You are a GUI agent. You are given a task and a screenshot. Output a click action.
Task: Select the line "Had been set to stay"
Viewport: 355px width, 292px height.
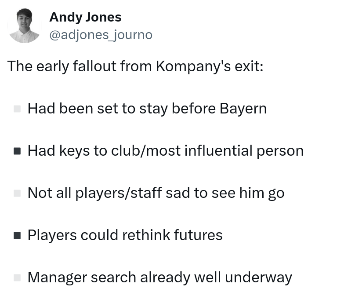point(147,109)
